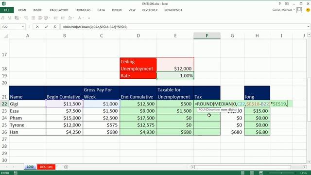Image resolution: width=311 pixels, height=175 pixels.
Task: Select the 1.00% rate cell
Action: [175, 76]
